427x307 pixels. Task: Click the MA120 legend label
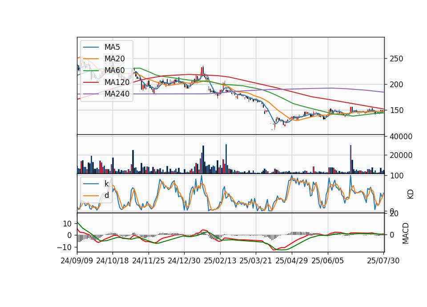tap(117, 82)
